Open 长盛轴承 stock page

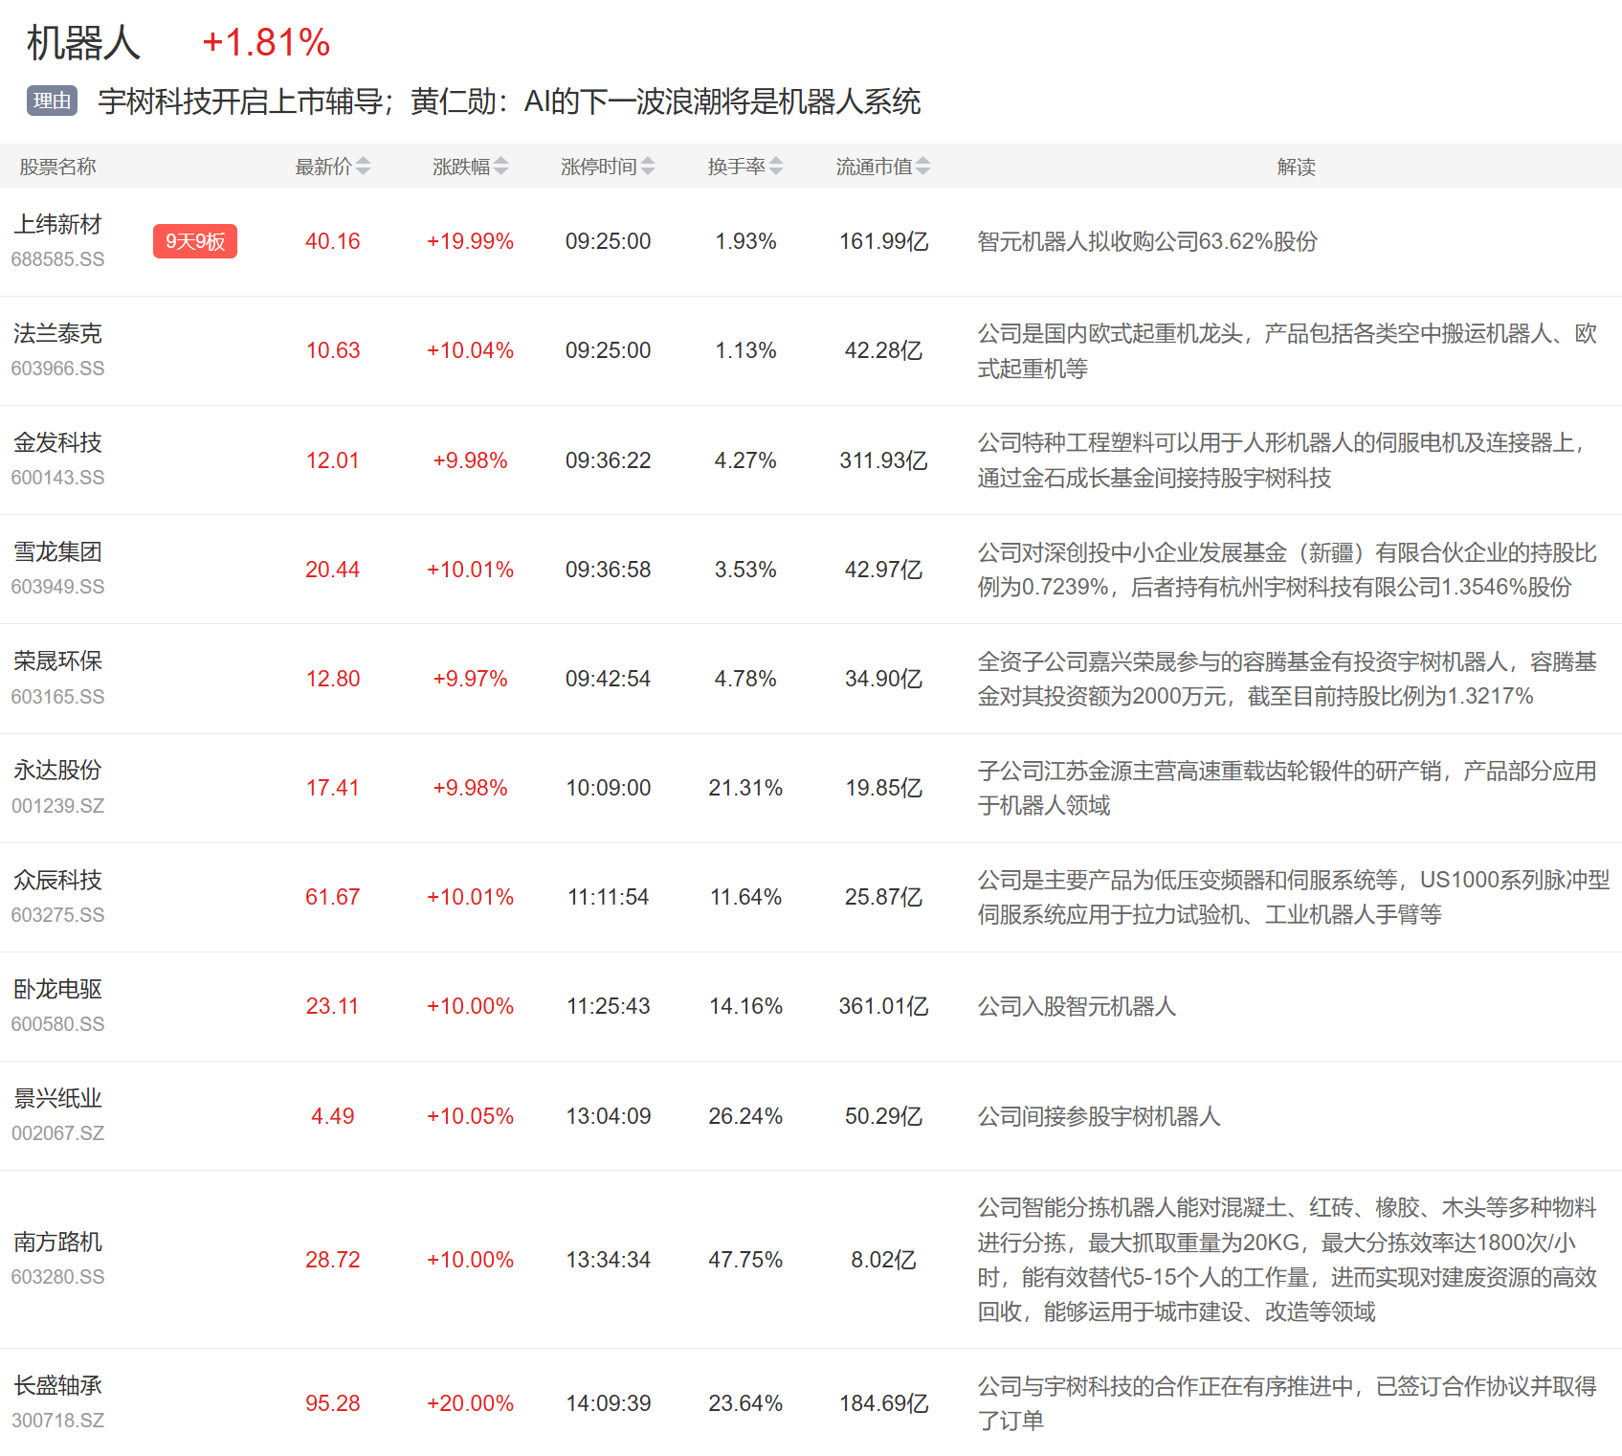(57, 1386)
